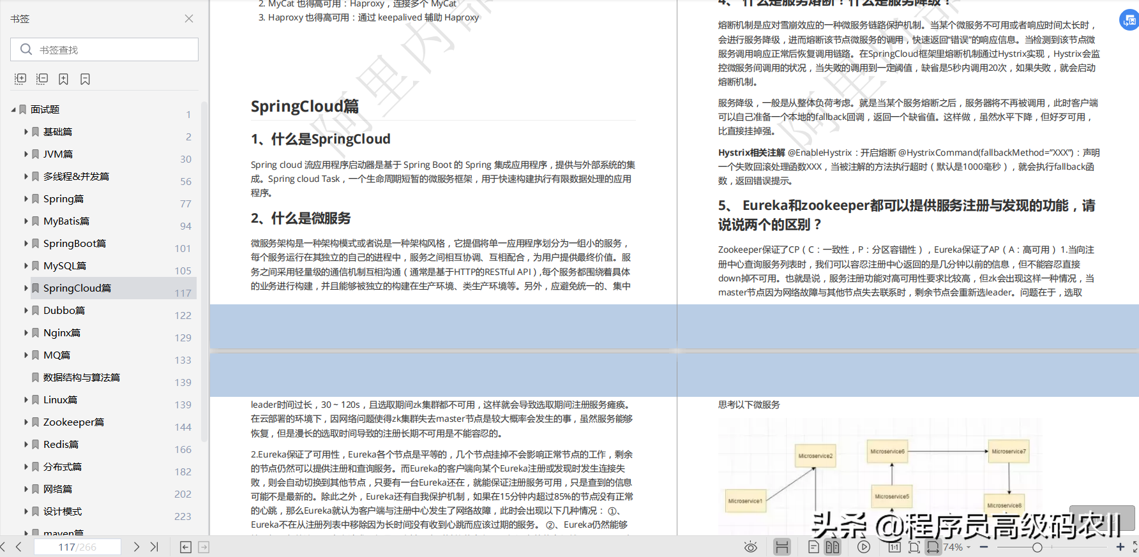
Task: Jump to the JVM篇 bookmark
Action: (58, 154)
